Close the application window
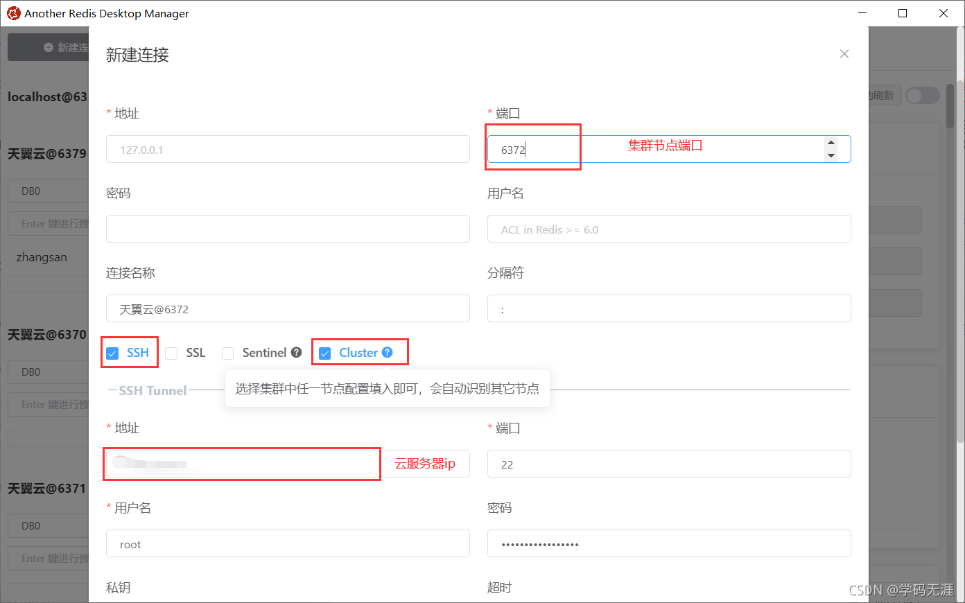 coord(944,13)
